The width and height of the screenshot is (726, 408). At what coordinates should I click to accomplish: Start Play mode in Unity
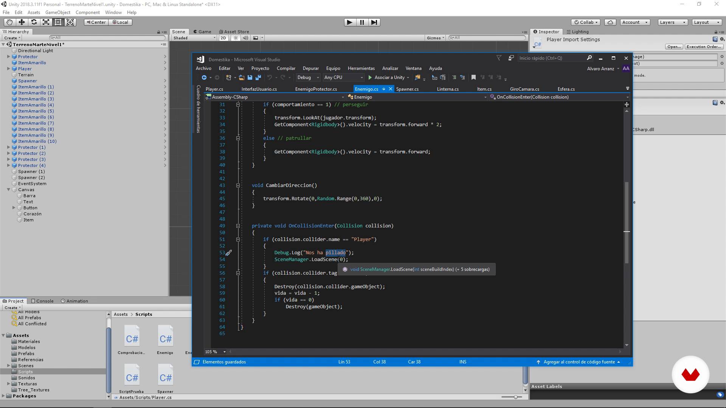[x=350, y=22]
